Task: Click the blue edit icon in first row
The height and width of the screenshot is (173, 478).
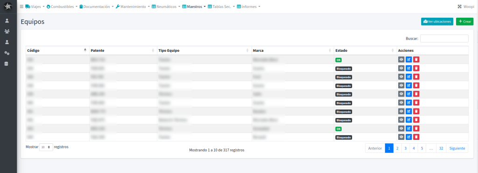Action: click(409, 60)
